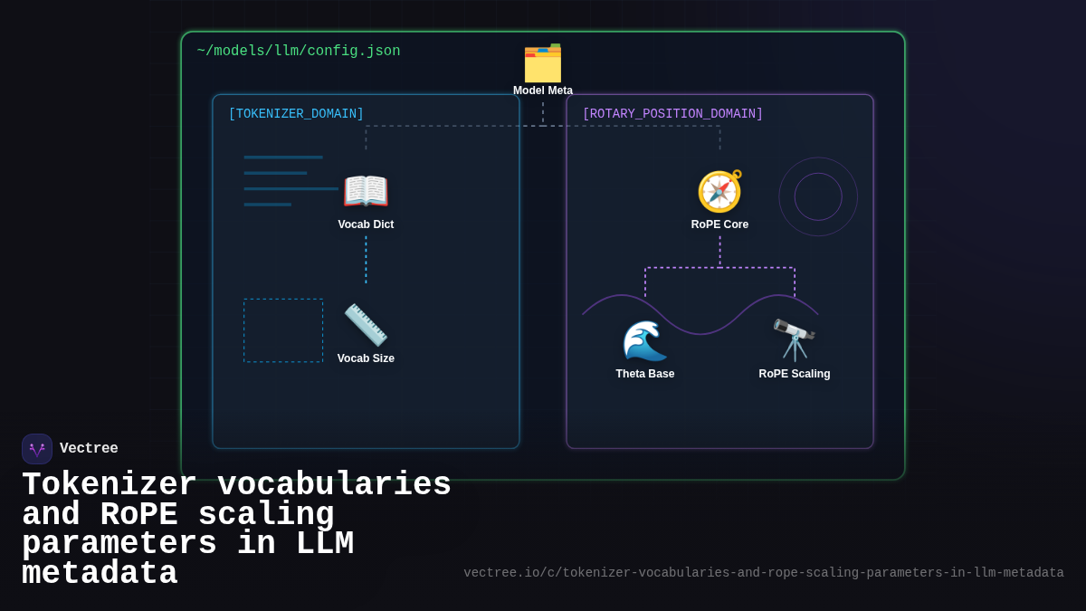This screenshot has width=1086, height=611.
Task: Switch to the TOKENIZER_DOMAIN section header
Action: (x=296, y=113)
